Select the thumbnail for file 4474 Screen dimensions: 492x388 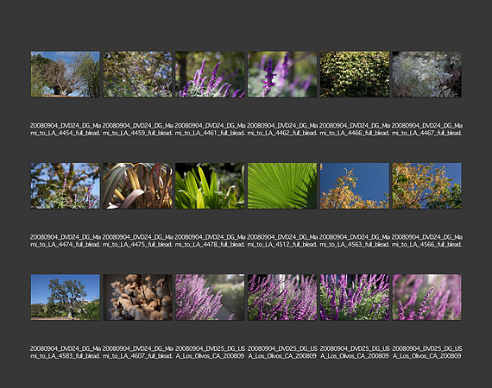coord(66,186)
